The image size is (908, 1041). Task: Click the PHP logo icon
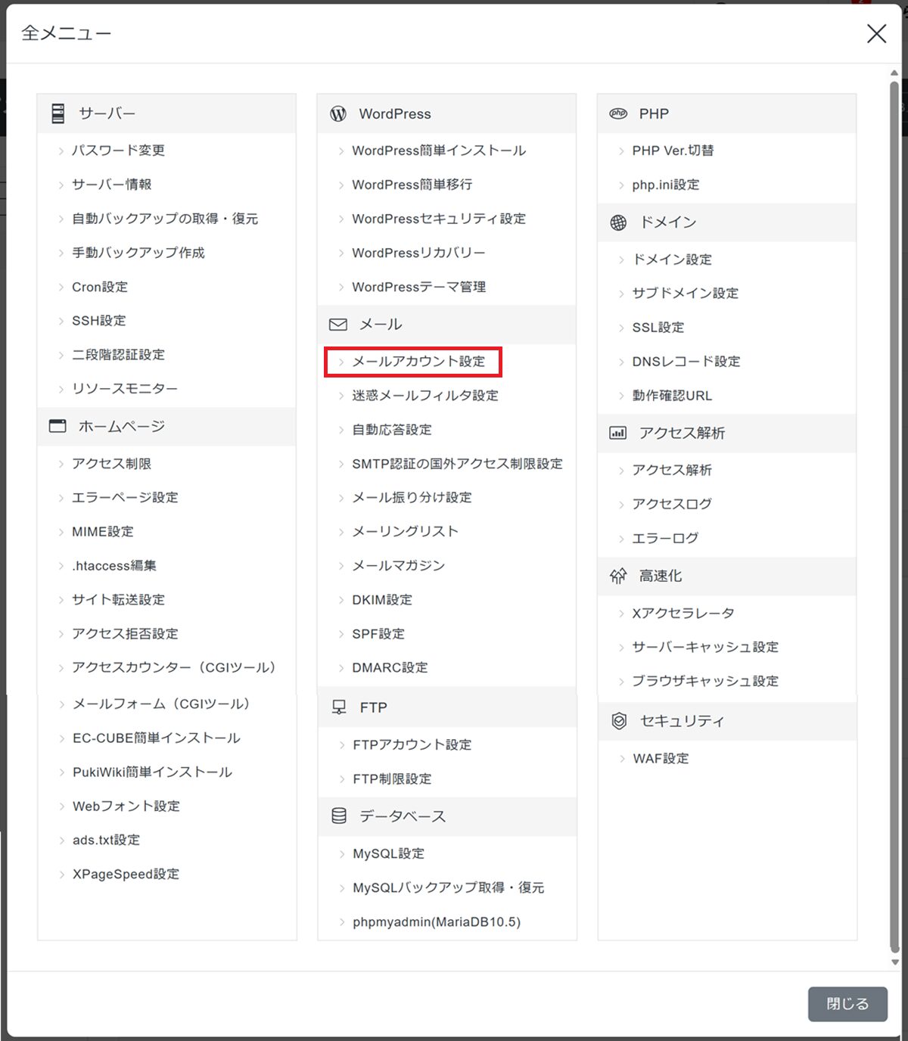[618, 113]
